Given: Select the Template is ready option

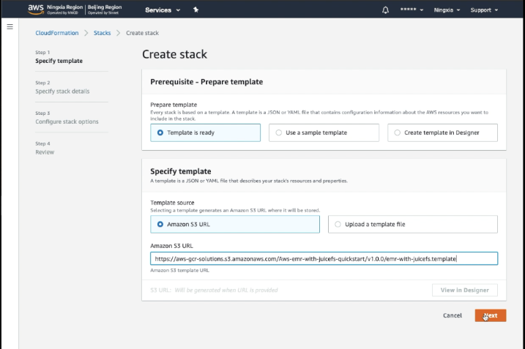Looking at the screenshot, I should (205, 132).
